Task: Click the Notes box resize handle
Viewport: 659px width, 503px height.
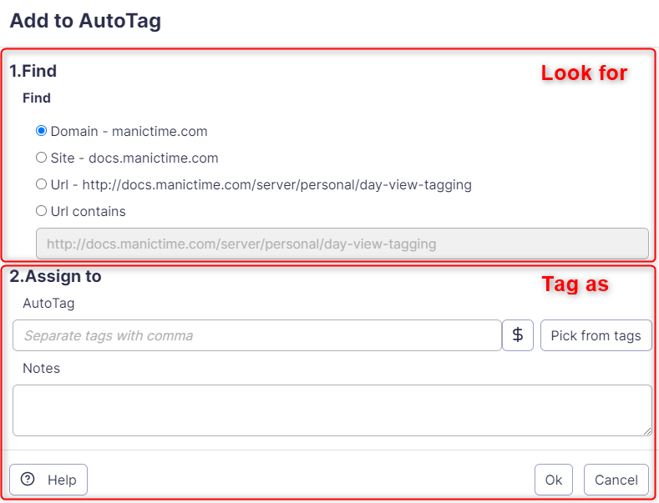Action: click(647, 431)
